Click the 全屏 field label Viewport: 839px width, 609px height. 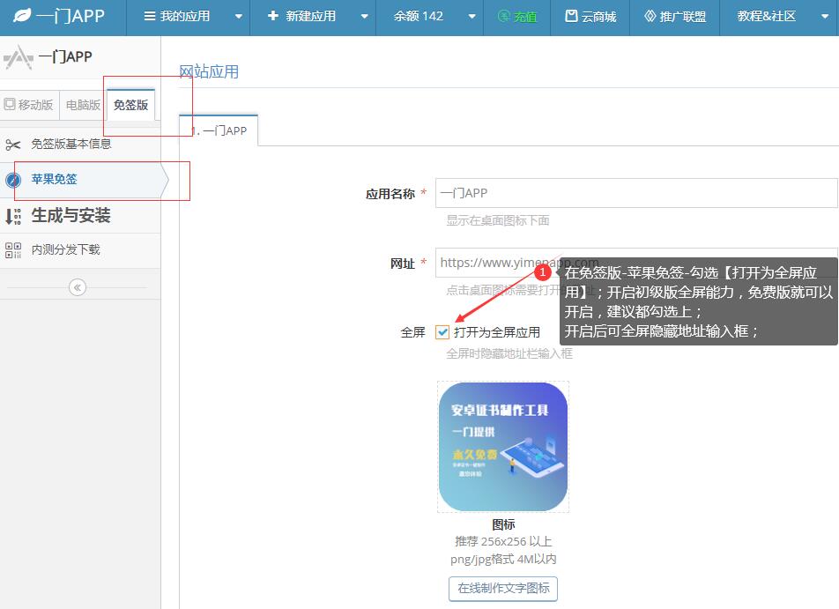pyautogui.click(x=412, y=333)
